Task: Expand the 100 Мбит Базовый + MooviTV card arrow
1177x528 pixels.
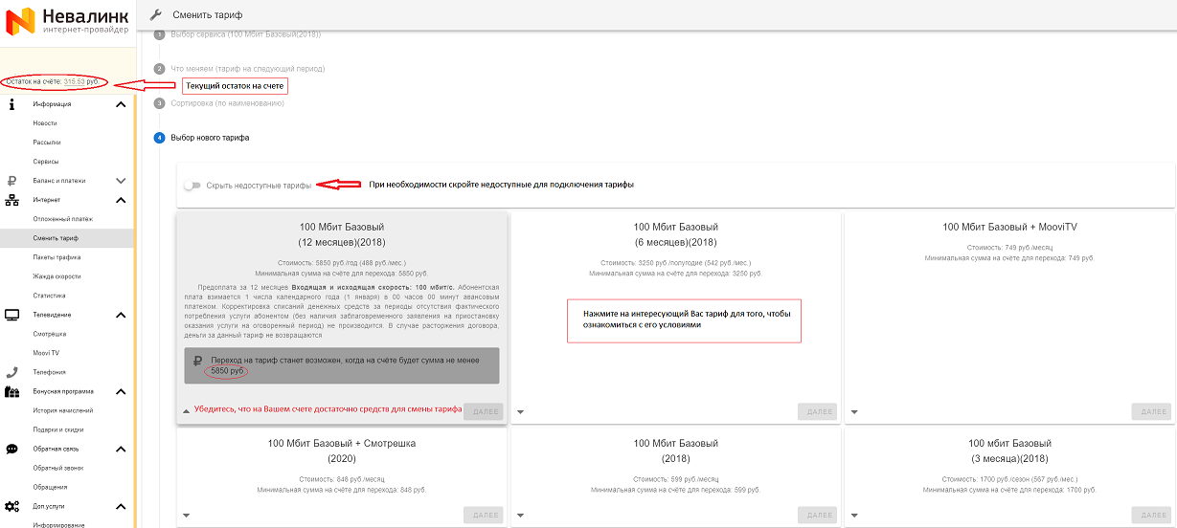Action: point(853,412)
